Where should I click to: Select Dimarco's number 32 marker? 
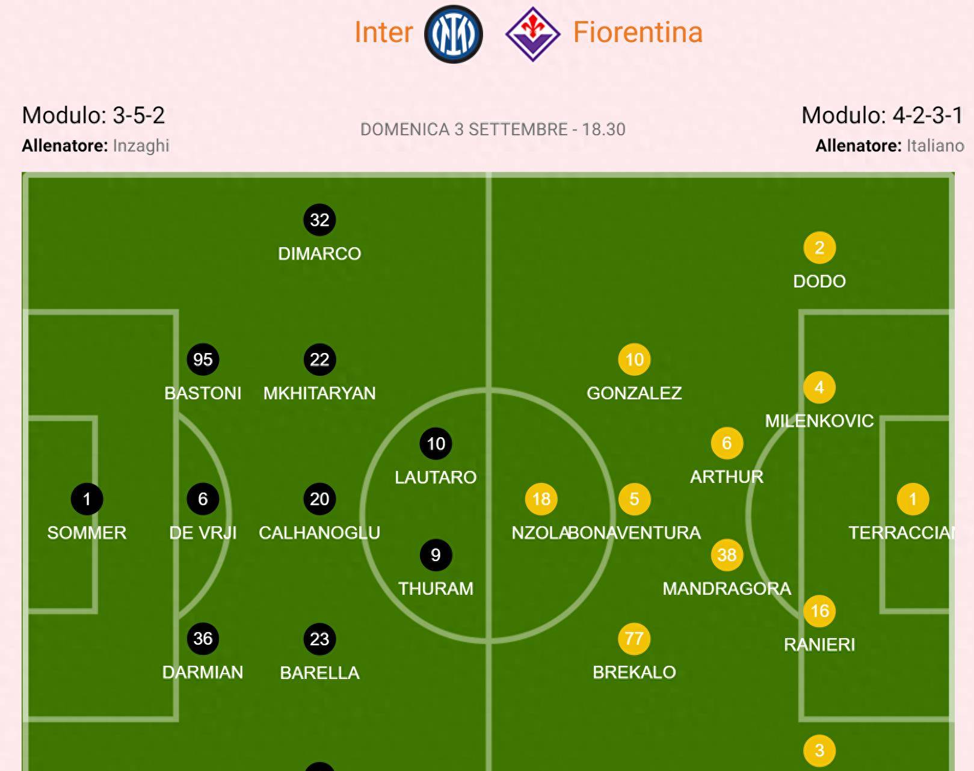[x=319, y=220]
